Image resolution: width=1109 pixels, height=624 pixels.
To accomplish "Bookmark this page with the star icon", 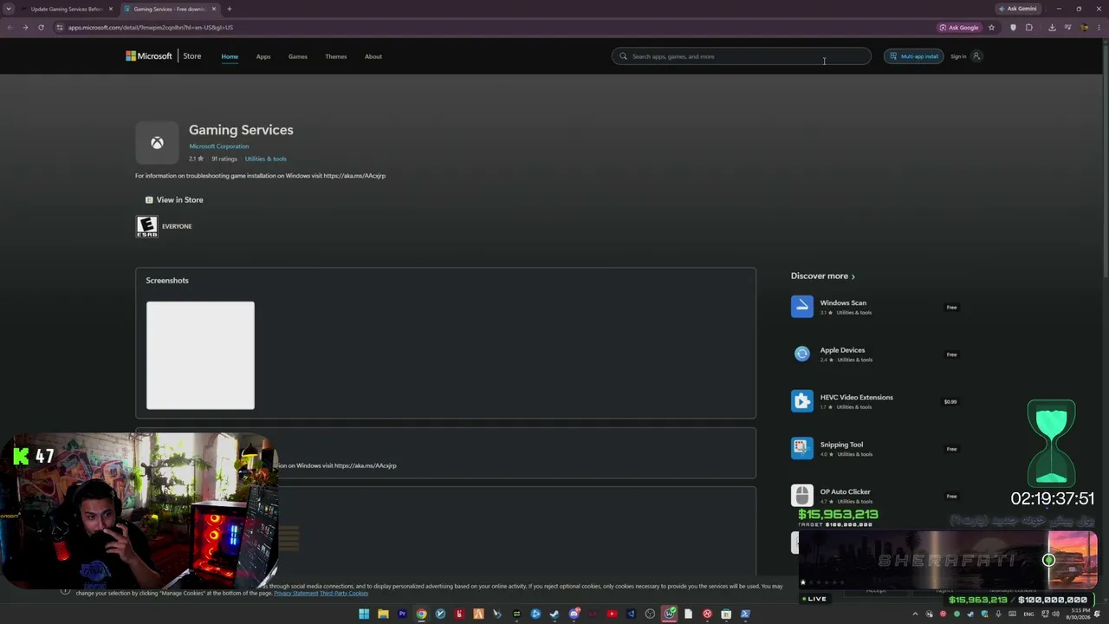I will click(991, 28).
